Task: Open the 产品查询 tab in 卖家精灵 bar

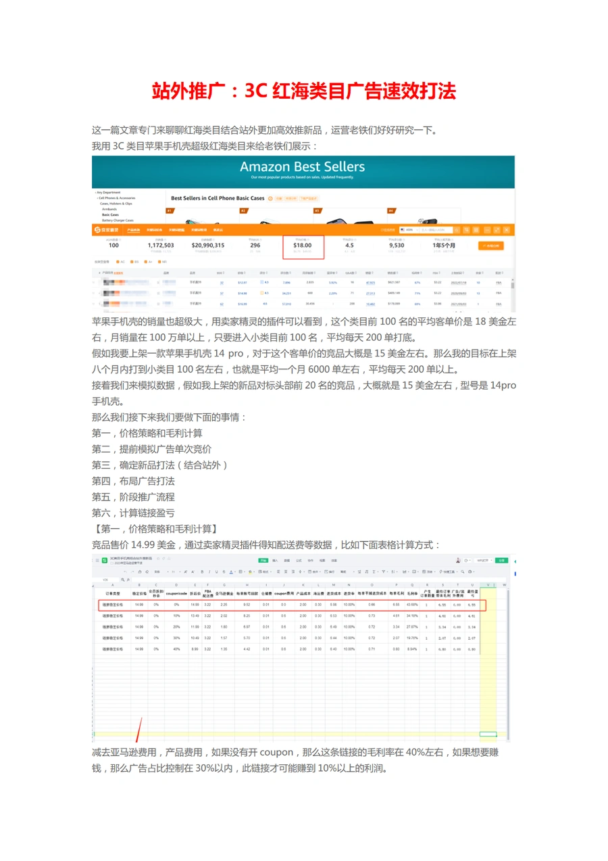Action: (133, 230)
